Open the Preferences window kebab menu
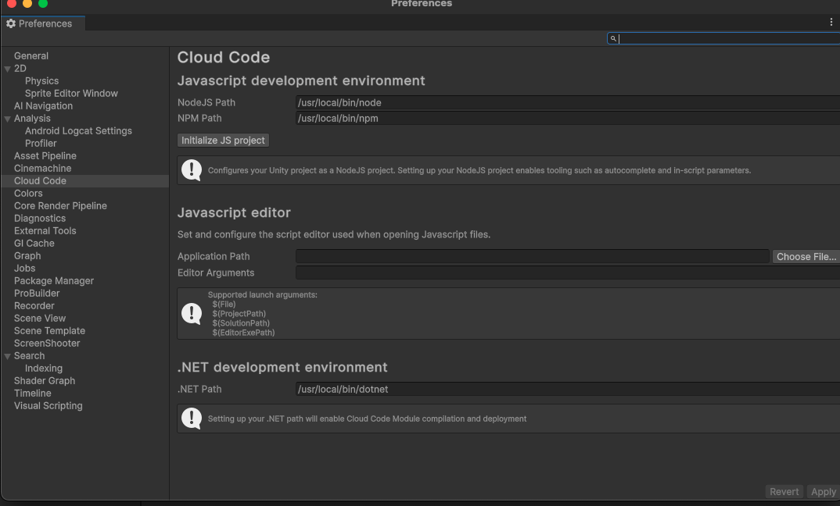The width and height of the screenshot is (840, 506). pyautogui.click(x=831, y=23)
